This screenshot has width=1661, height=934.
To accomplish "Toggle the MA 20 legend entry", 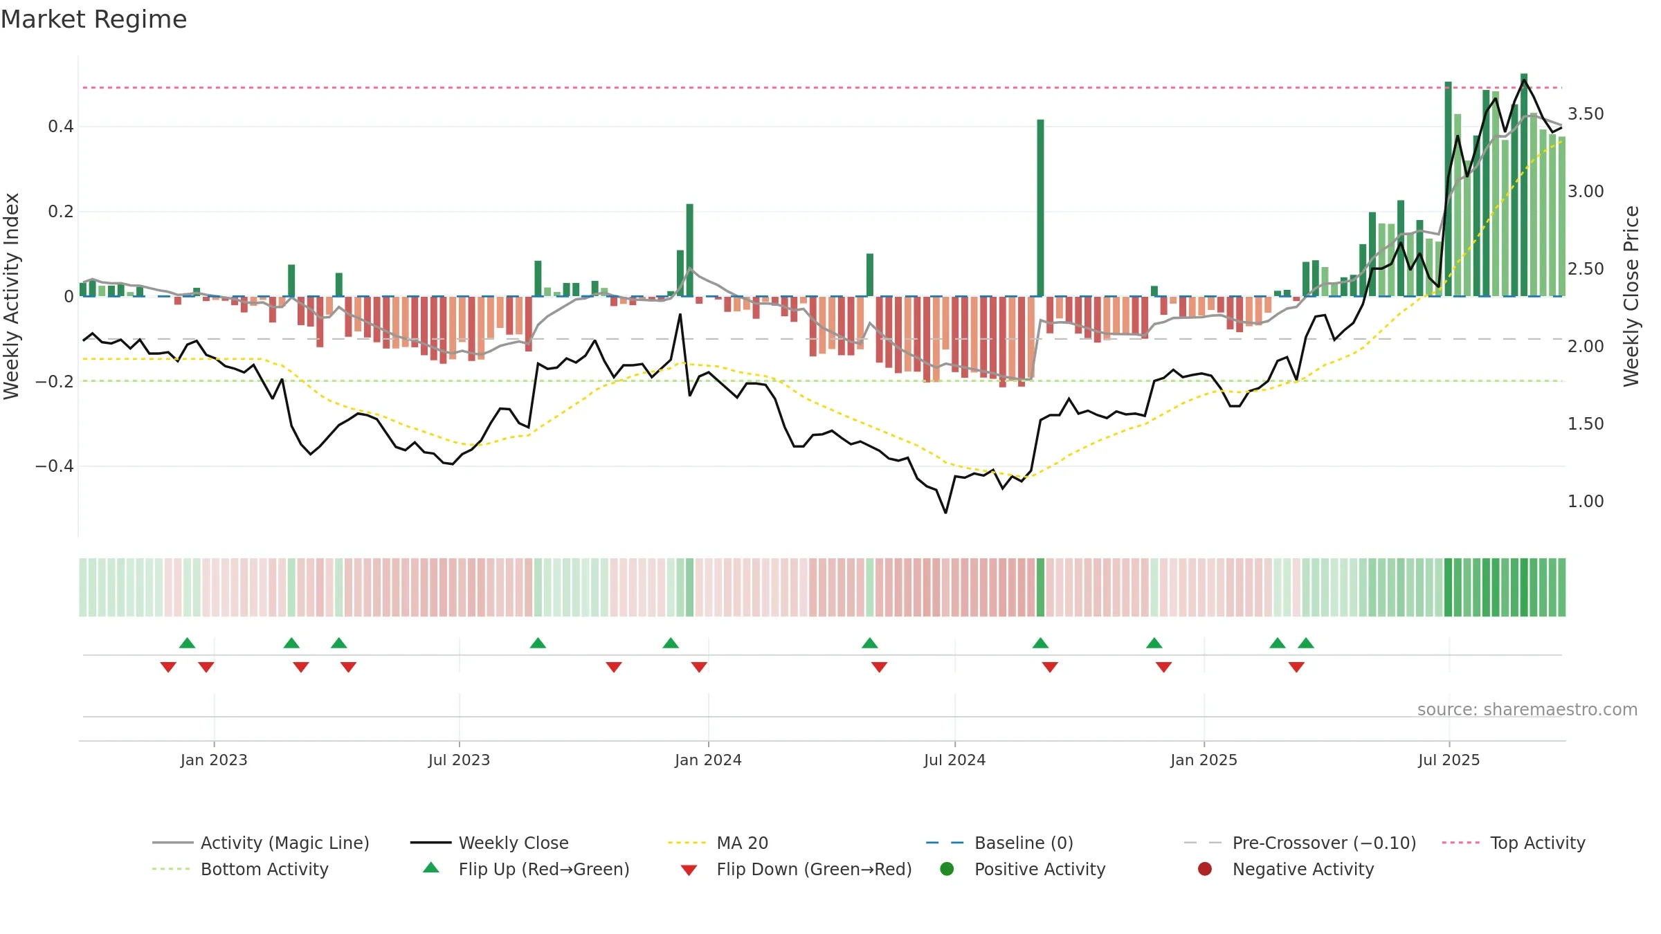I will tap(718, 843).
